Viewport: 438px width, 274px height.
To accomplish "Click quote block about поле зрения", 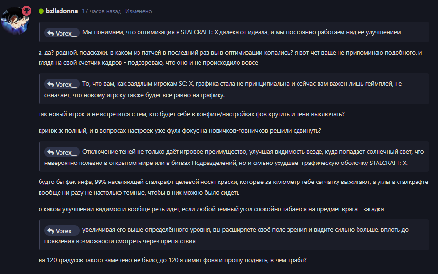I will coord(234,235).
